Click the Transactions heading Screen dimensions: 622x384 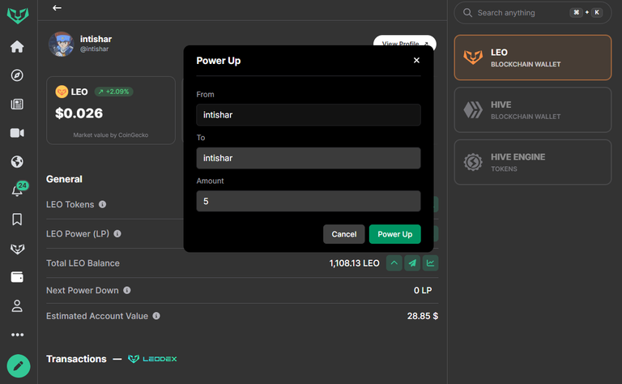click(x=76, y=359)
